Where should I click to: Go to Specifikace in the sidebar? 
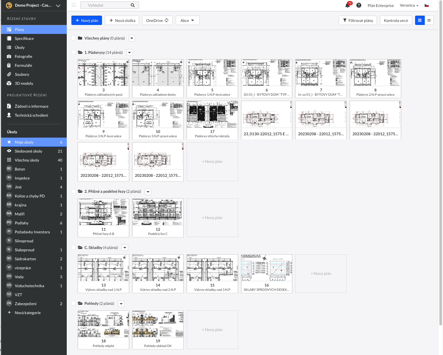[24, 38]
